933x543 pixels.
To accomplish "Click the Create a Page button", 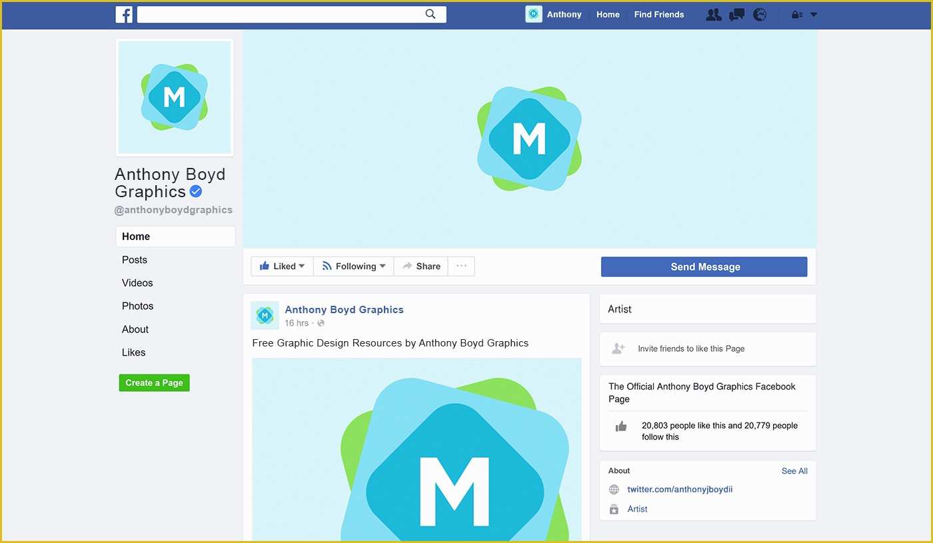I will (155, 382).
